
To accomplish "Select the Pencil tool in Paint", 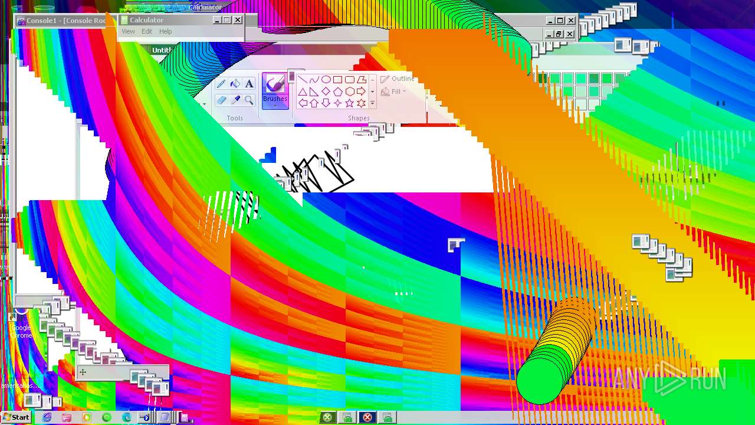I will pyautogui.click(x=221, y=84).
